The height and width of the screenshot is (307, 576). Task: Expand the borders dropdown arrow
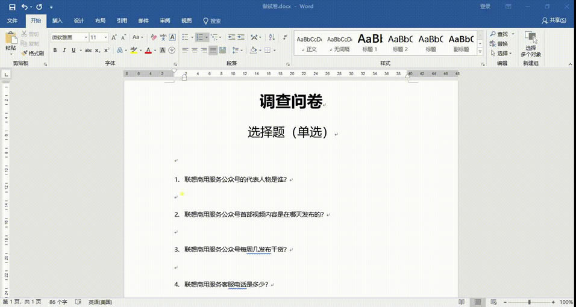point(274,51)
